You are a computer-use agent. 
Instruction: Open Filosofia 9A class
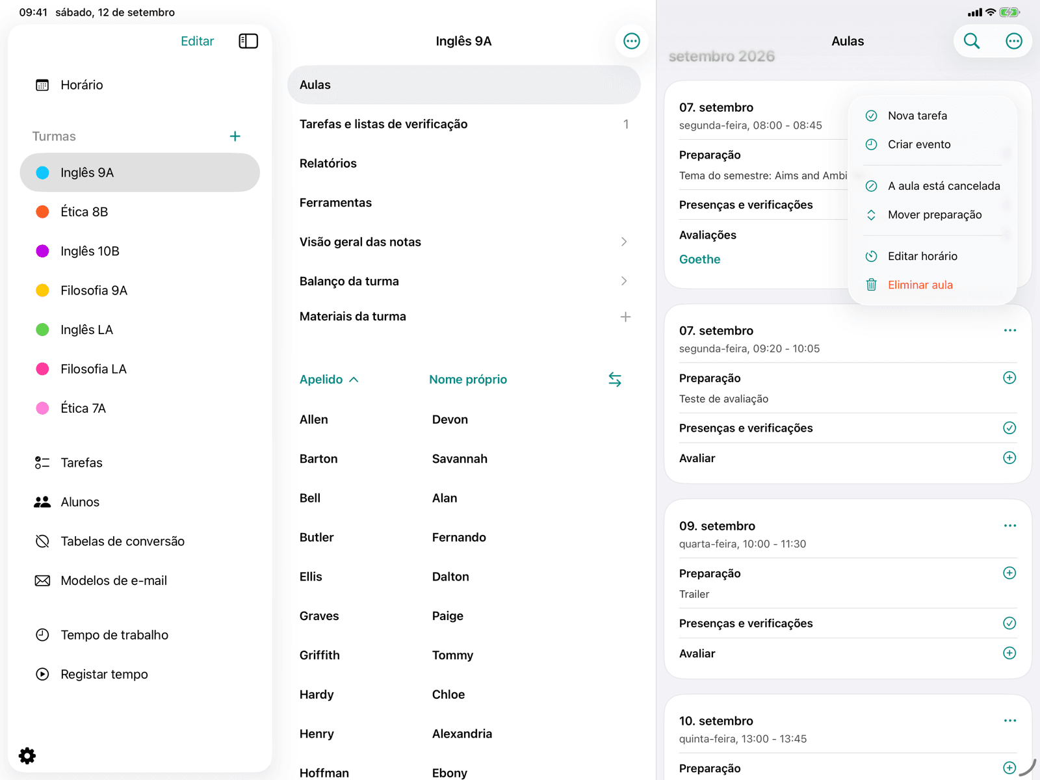coord(140,291)
